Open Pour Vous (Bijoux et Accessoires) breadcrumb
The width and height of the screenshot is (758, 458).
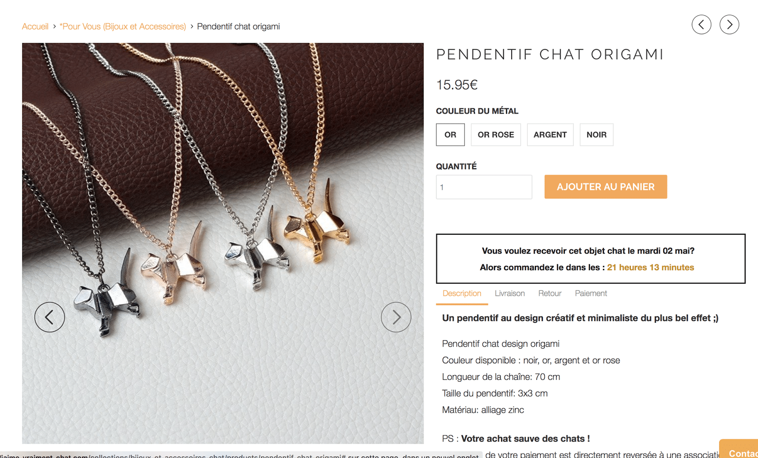tap(123, 26)
